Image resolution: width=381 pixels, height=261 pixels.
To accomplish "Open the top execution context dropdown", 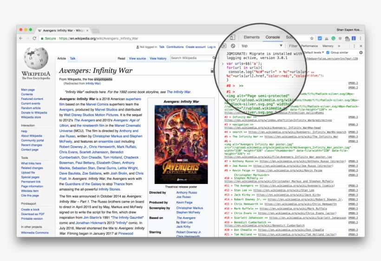I will click(x=262, y=46).
